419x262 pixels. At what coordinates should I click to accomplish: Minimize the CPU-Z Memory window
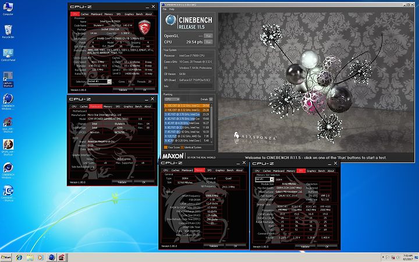pos(238,163)
